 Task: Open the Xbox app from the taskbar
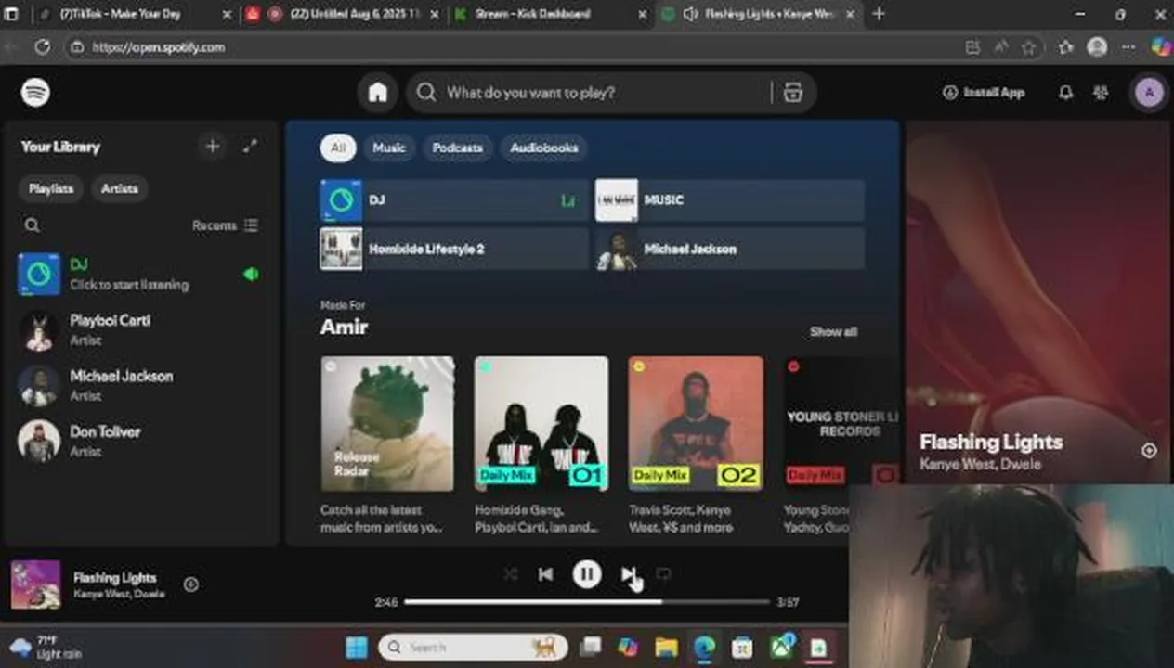pos(782,647)
